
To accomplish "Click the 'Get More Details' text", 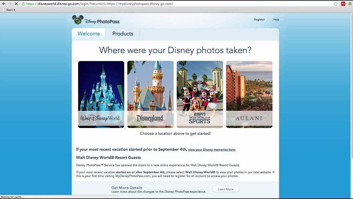I will [x=127, y=188].
